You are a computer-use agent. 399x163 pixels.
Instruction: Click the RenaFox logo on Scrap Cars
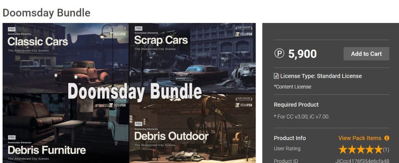pos(244,34)
